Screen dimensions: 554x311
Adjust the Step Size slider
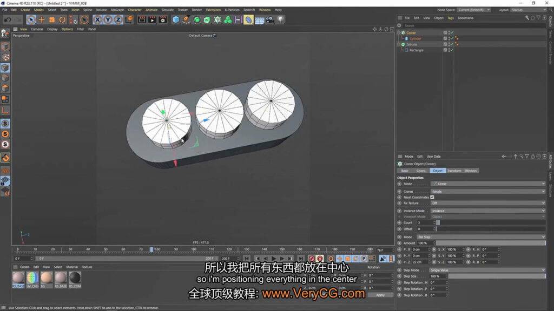click(497, 276)
